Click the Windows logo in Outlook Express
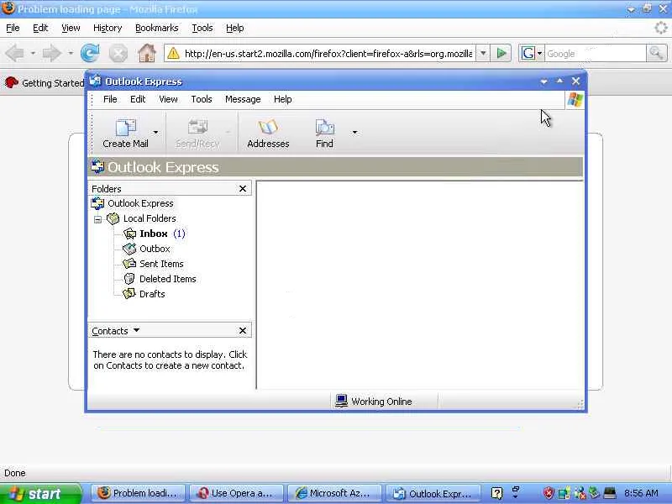The image size is (672, 504). (575, 100)
